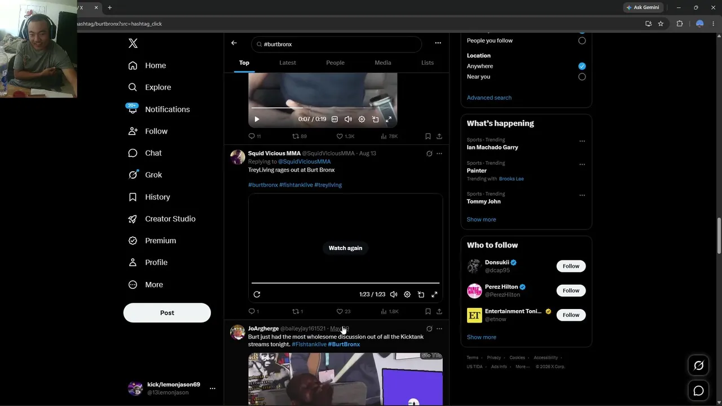Screen dimensions: 722x406
Task: Go back with the search arrow
Action: click(x=234, y=43)
